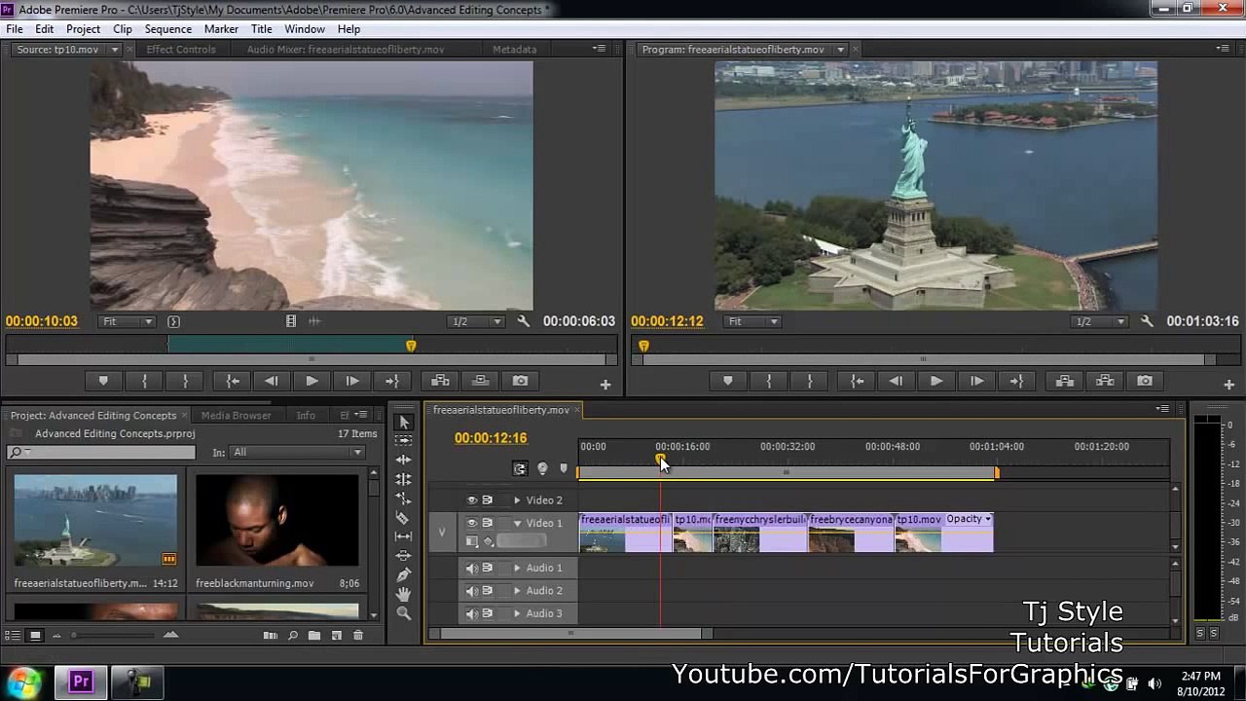Screen dimensions: 1246x701
Task: Select the Pen tool
Action: point(404,574)
